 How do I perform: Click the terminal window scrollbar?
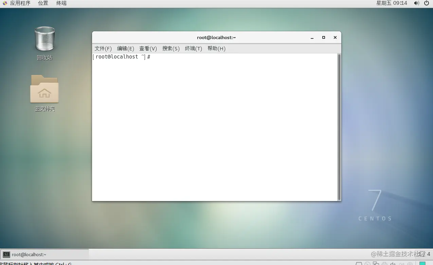coord(339,126)
